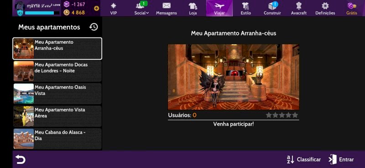
Task: Click the Usuários: 0 count
Action: tap(182, 115)
